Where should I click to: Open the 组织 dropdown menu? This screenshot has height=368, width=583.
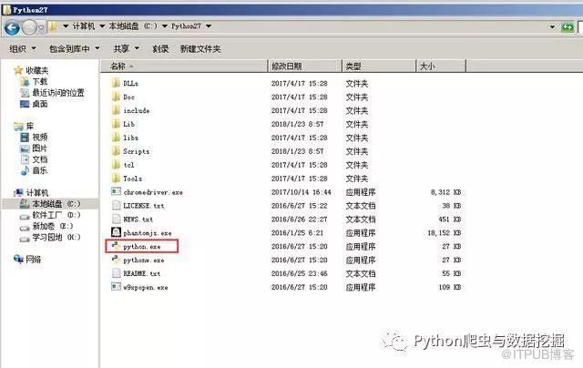coord(23,48)
